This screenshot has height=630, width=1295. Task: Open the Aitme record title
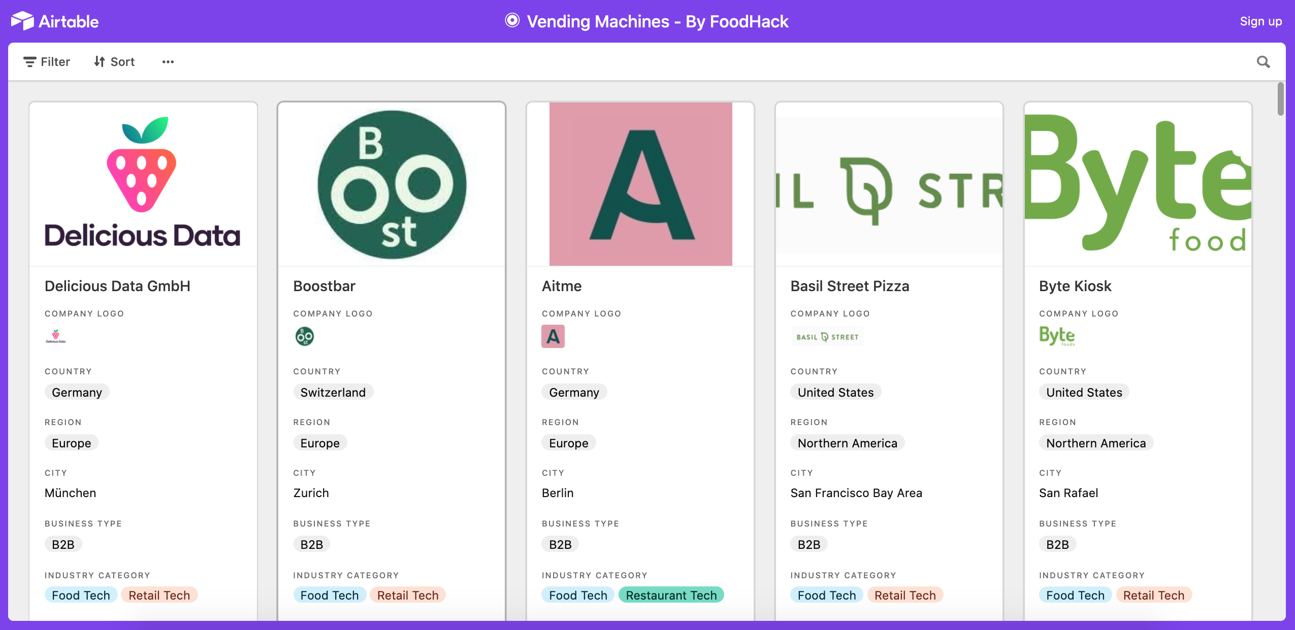561,286
